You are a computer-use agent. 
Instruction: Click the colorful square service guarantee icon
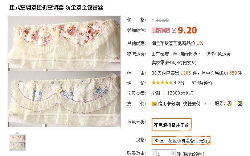tap(240, 104)
